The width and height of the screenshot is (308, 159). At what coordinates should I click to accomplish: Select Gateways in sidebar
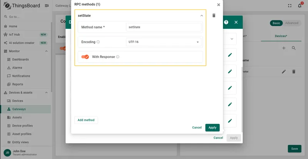[25, 109]
